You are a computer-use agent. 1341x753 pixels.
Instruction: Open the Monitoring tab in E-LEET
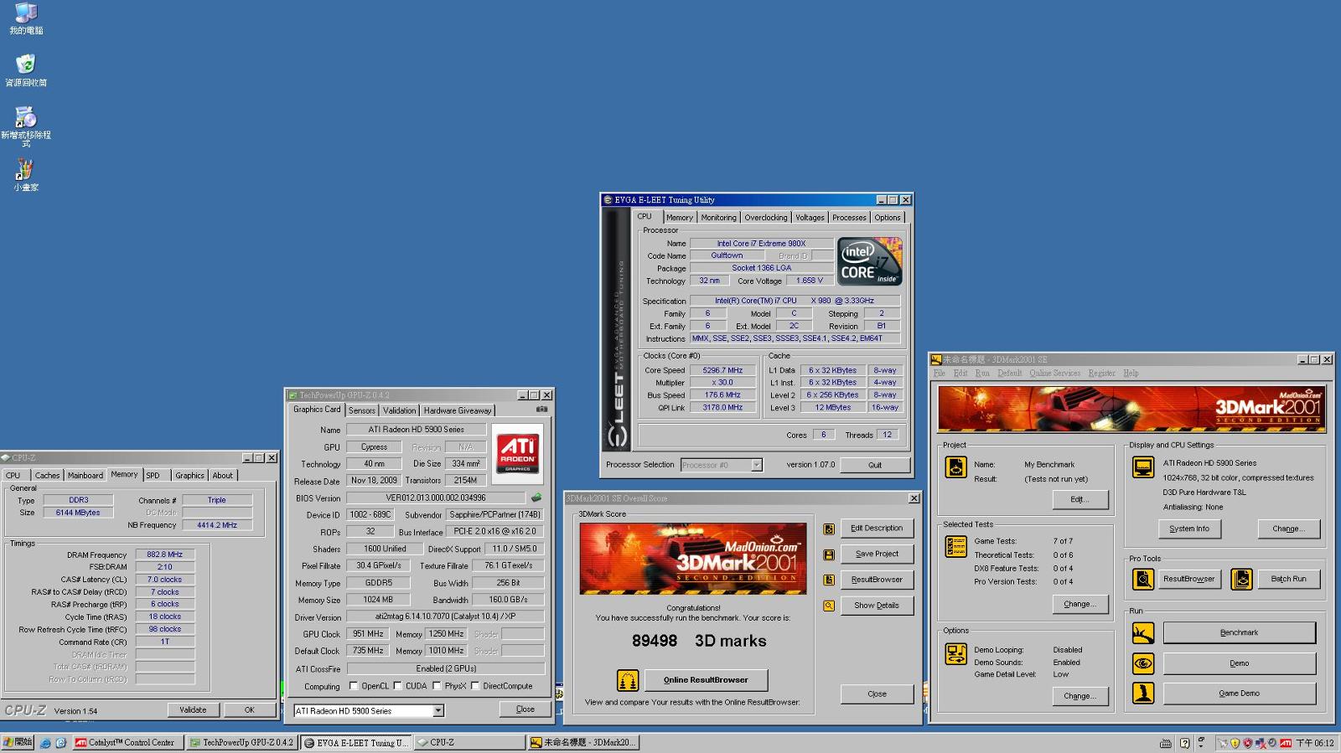click(x=719, y=218)
